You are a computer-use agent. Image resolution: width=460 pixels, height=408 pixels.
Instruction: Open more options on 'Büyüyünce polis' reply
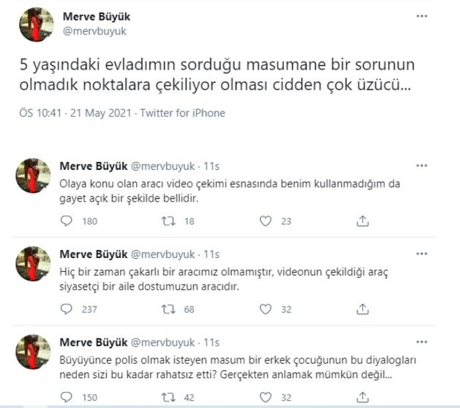click(422, 342)
